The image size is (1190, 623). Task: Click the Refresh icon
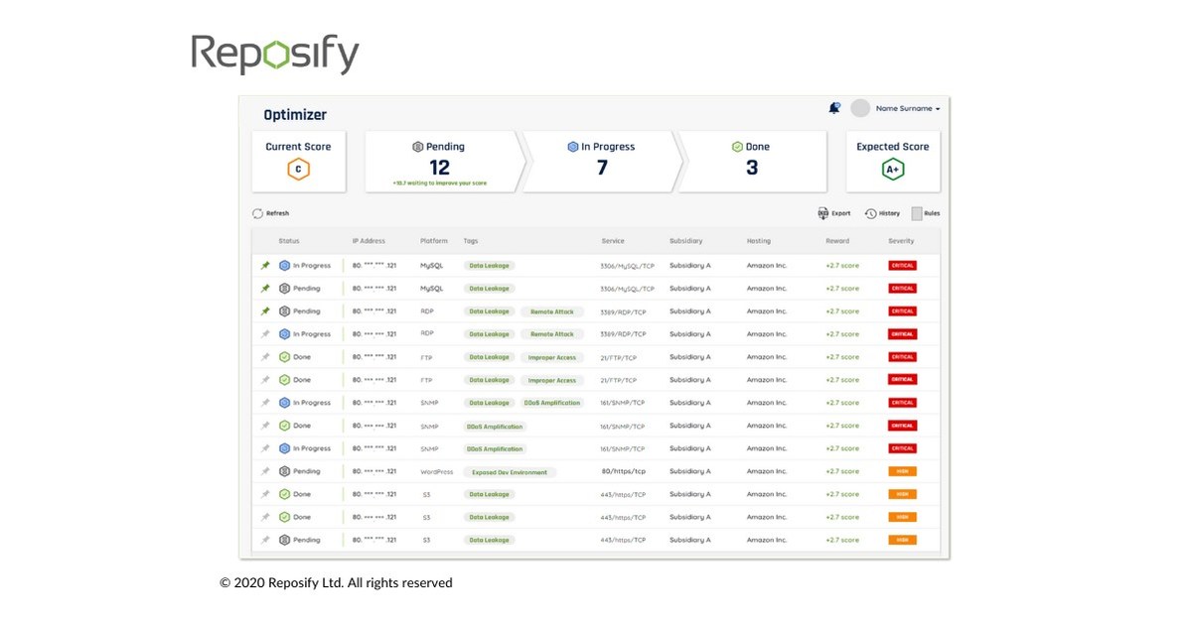[259, 212]
